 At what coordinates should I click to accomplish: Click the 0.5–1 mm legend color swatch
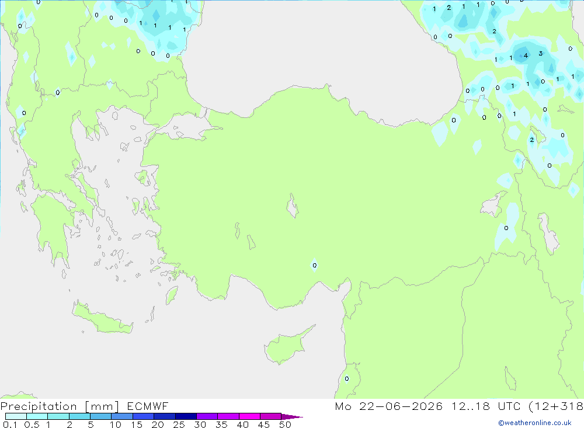(x=37, y=416)
